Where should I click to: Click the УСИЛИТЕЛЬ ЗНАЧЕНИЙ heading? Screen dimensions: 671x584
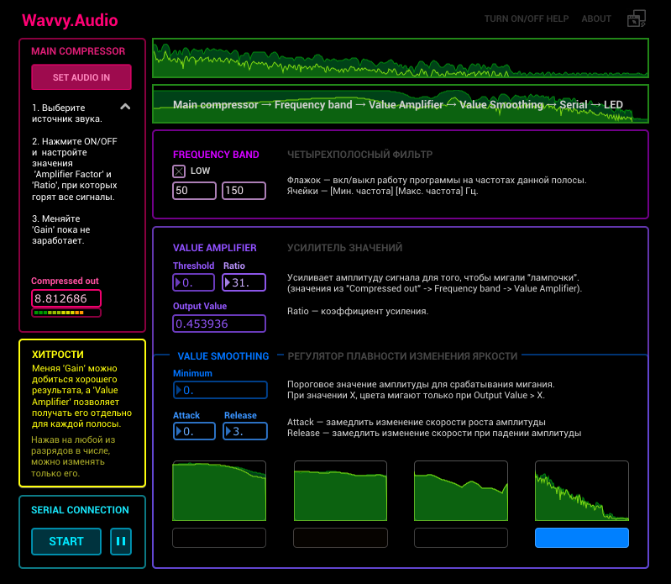click(344, 248)
